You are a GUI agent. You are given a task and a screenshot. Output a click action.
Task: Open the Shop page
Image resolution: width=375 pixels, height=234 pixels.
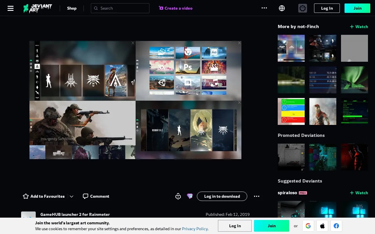pos(72,8)
